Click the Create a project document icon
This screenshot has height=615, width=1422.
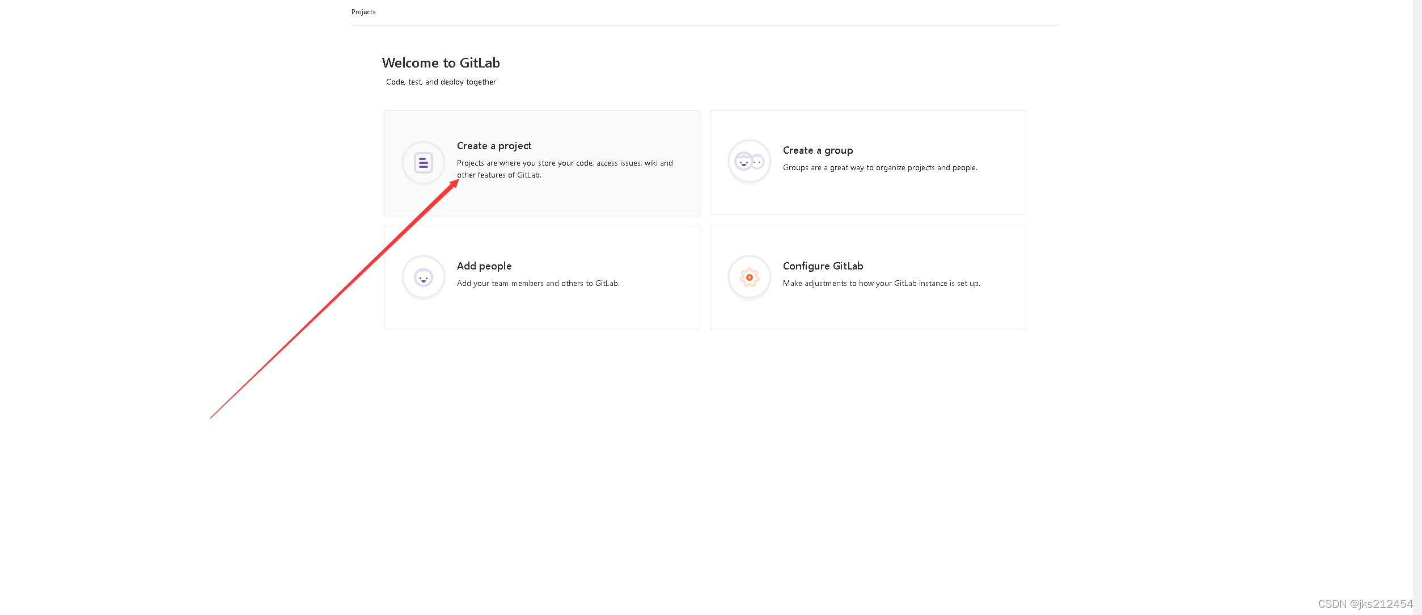424,163
